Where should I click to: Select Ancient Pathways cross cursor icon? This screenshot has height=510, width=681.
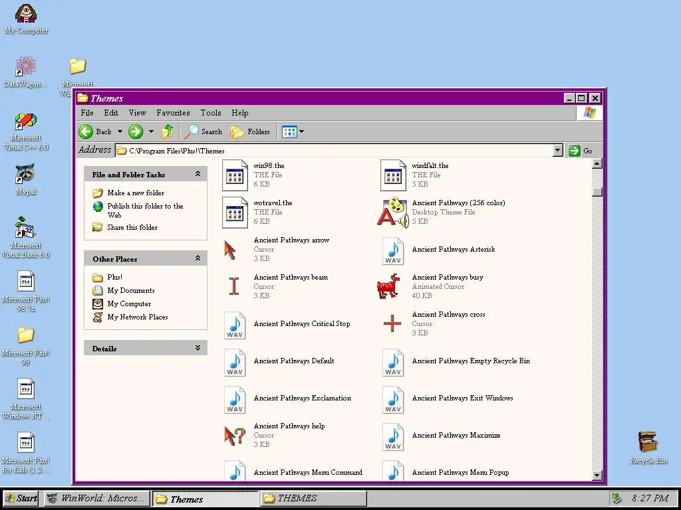pyautogui.click(x=392, y=323)
